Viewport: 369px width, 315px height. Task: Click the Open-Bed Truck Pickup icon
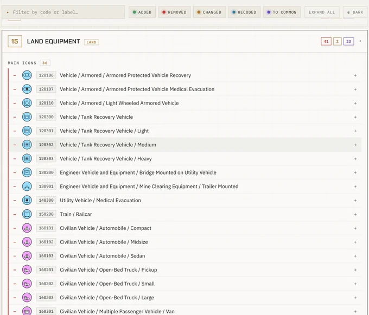[27, 269]
